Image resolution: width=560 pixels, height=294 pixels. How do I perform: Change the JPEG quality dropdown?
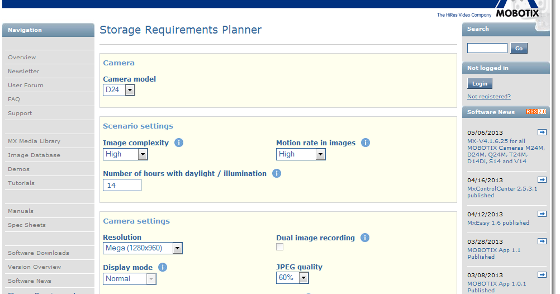(292, 278)
